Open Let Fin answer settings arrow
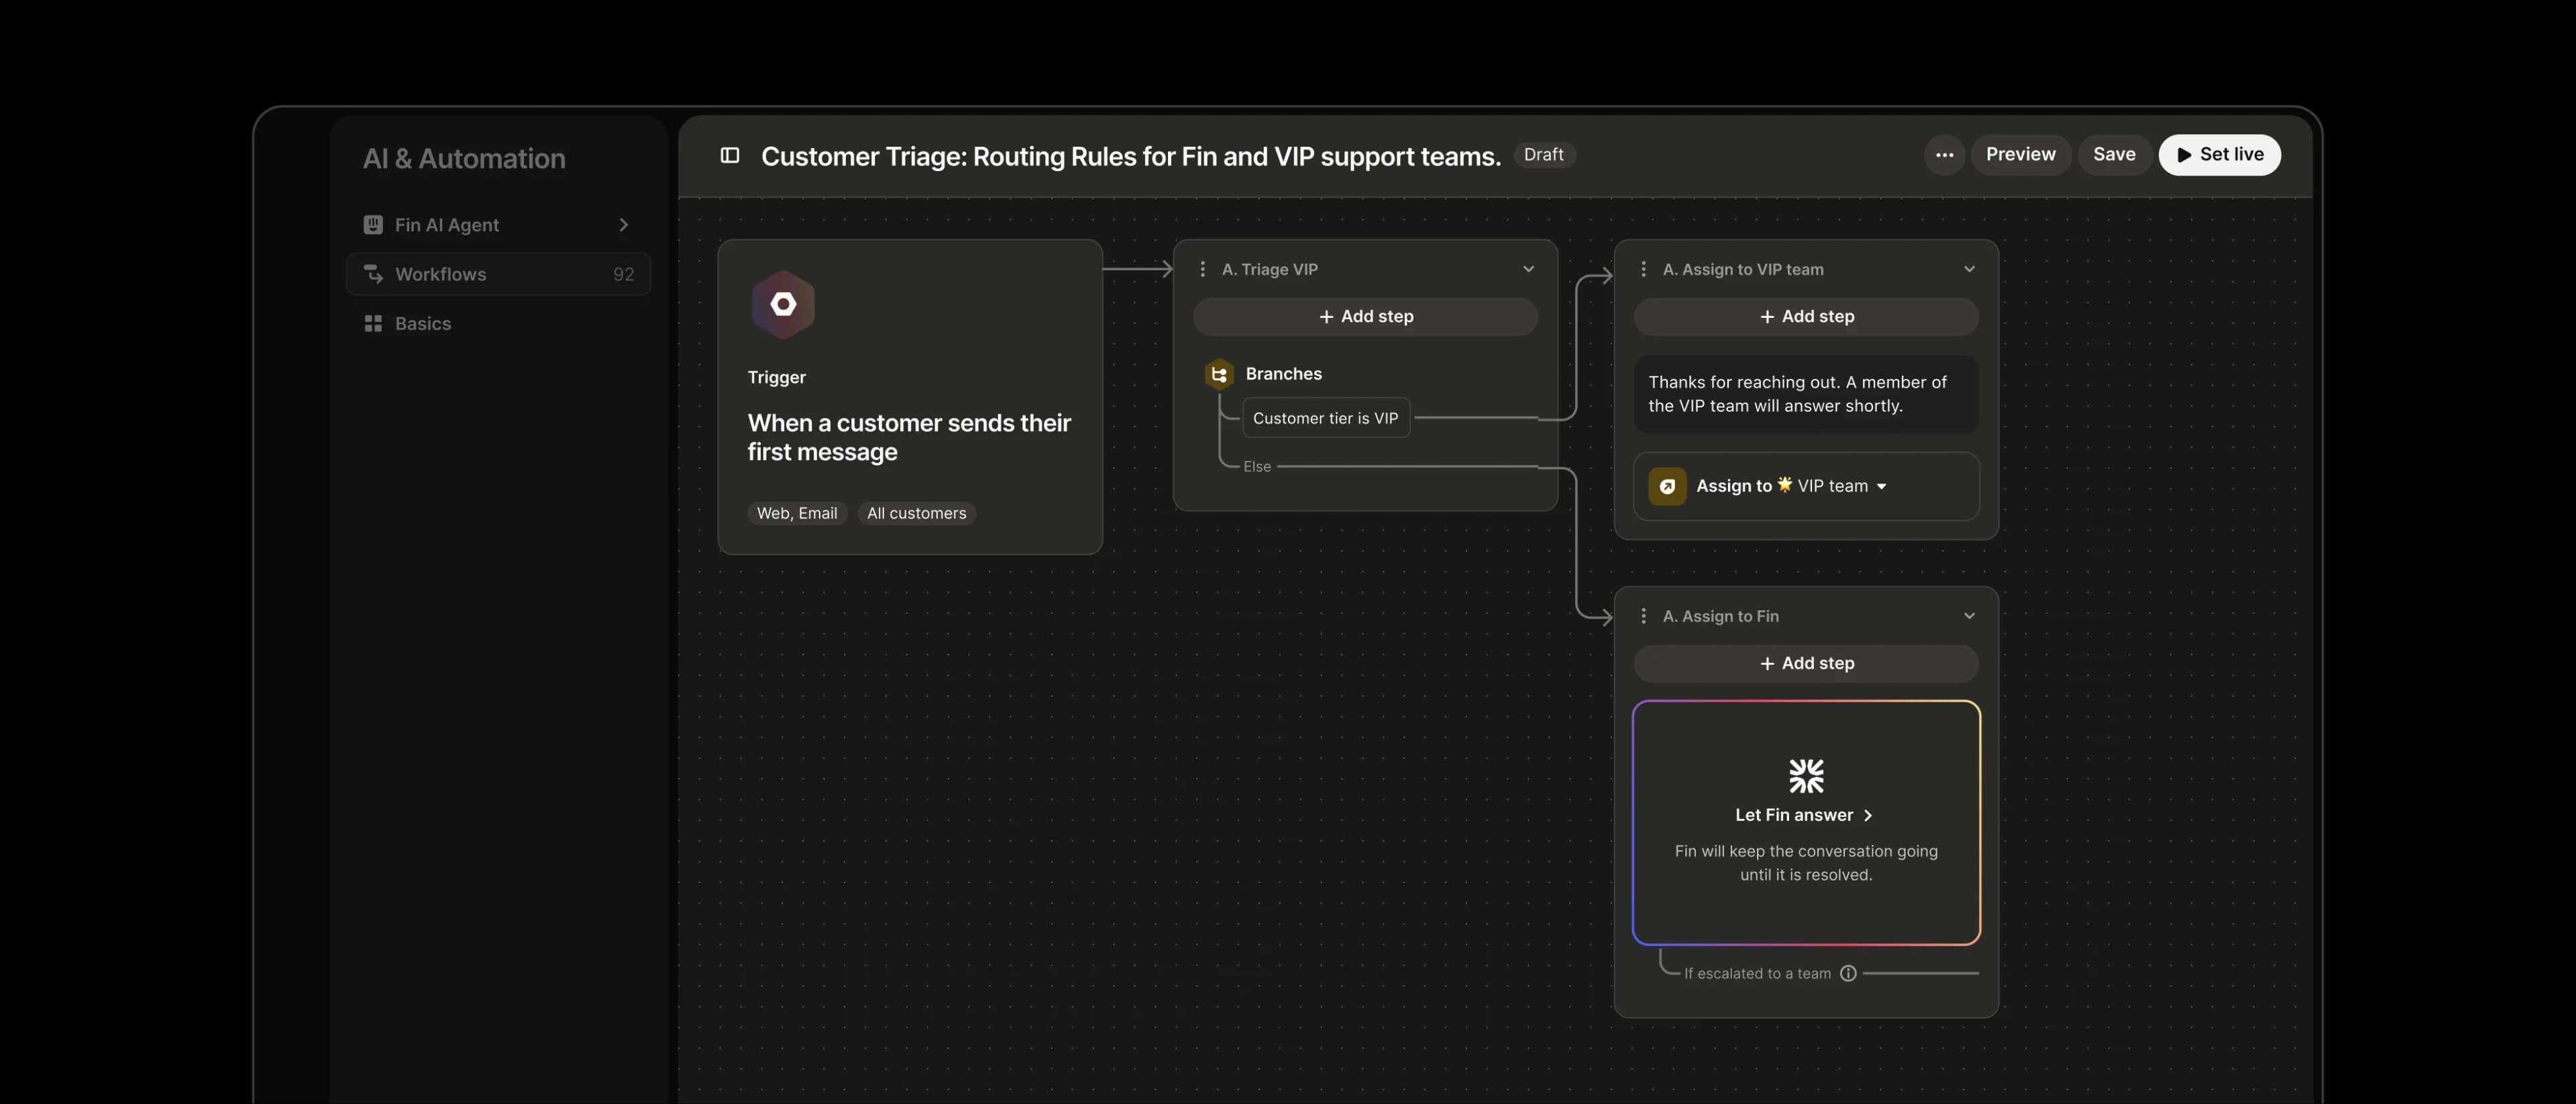The image size is (2576, 1104). click(x=1867, y=815)
